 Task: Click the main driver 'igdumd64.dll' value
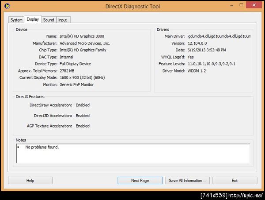click(219, 36)
